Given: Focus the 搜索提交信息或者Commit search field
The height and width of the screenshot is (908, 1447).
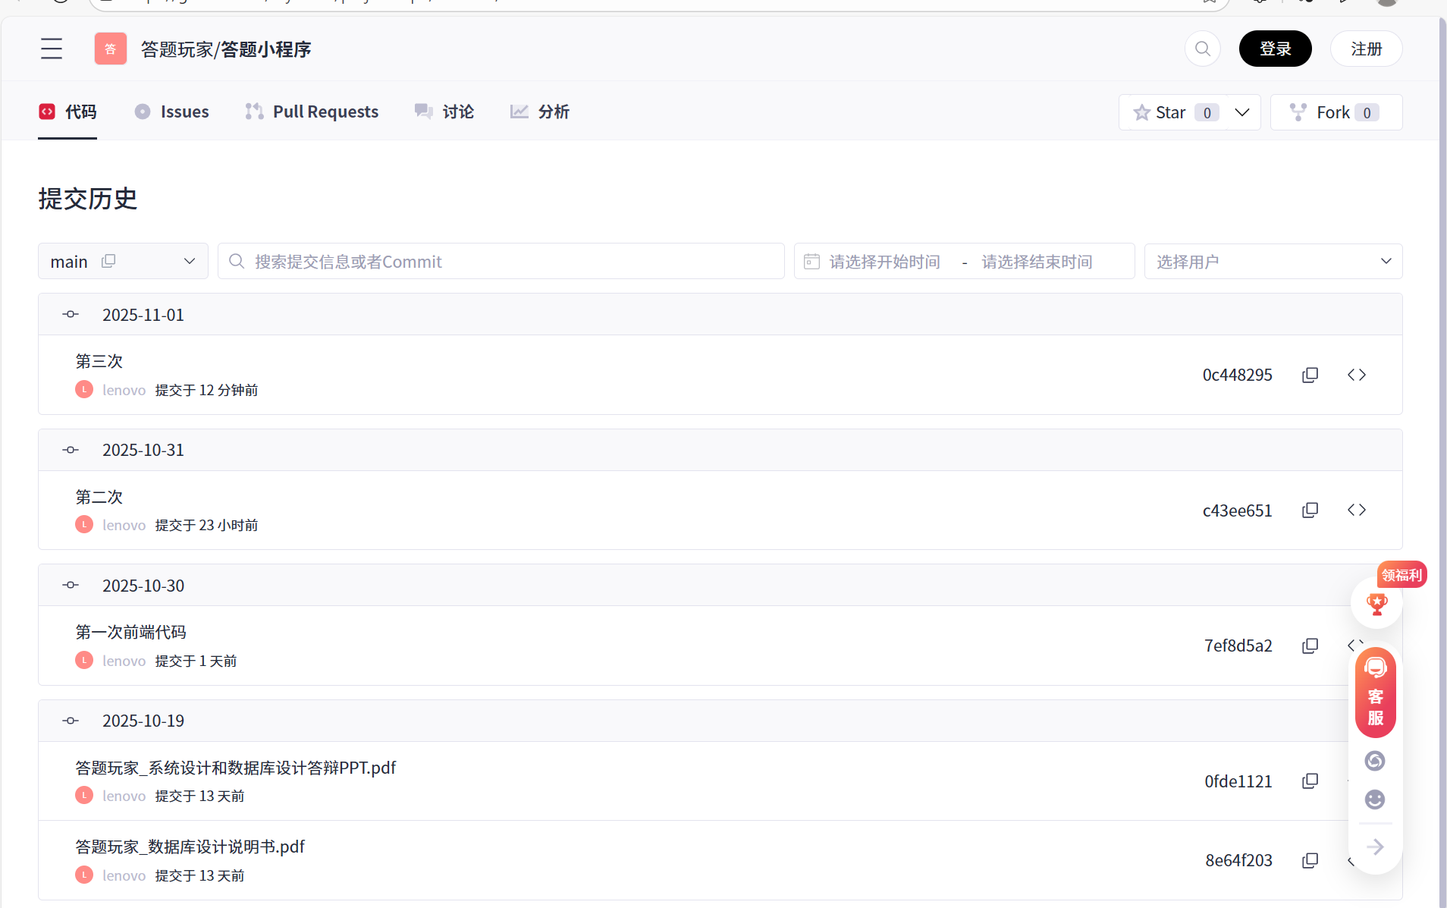Looking at the screenshot, I should (501, 261).
